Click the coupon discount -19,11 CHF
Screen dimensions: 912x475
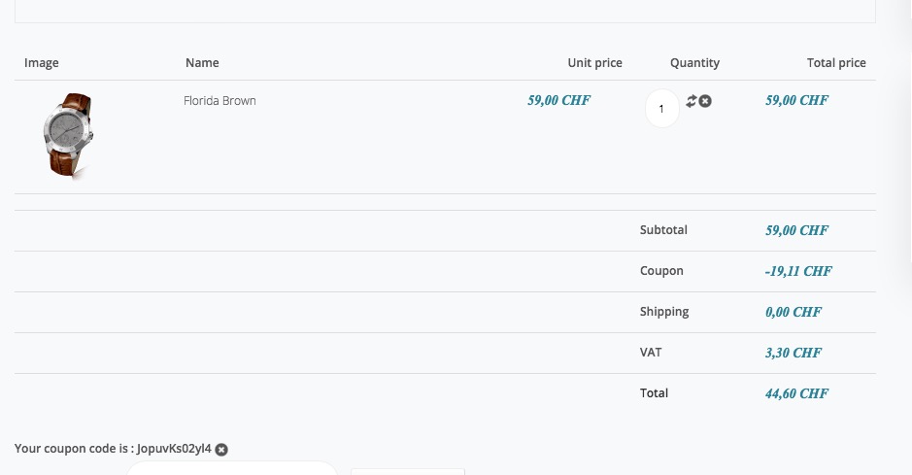coord(798,272)
